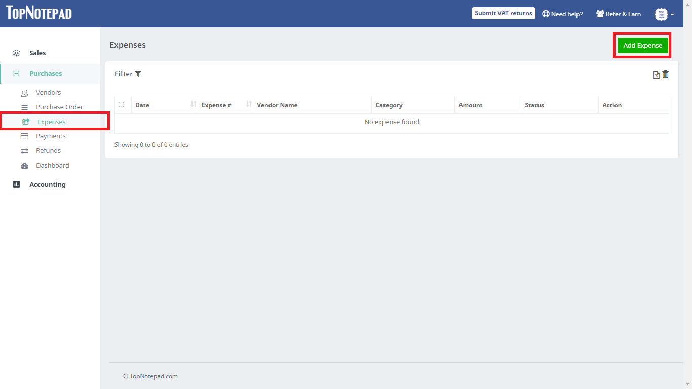Click Showing 0 to 0 entries text
692x389 pixels.
pyautogui.click(x=151, y=145)
